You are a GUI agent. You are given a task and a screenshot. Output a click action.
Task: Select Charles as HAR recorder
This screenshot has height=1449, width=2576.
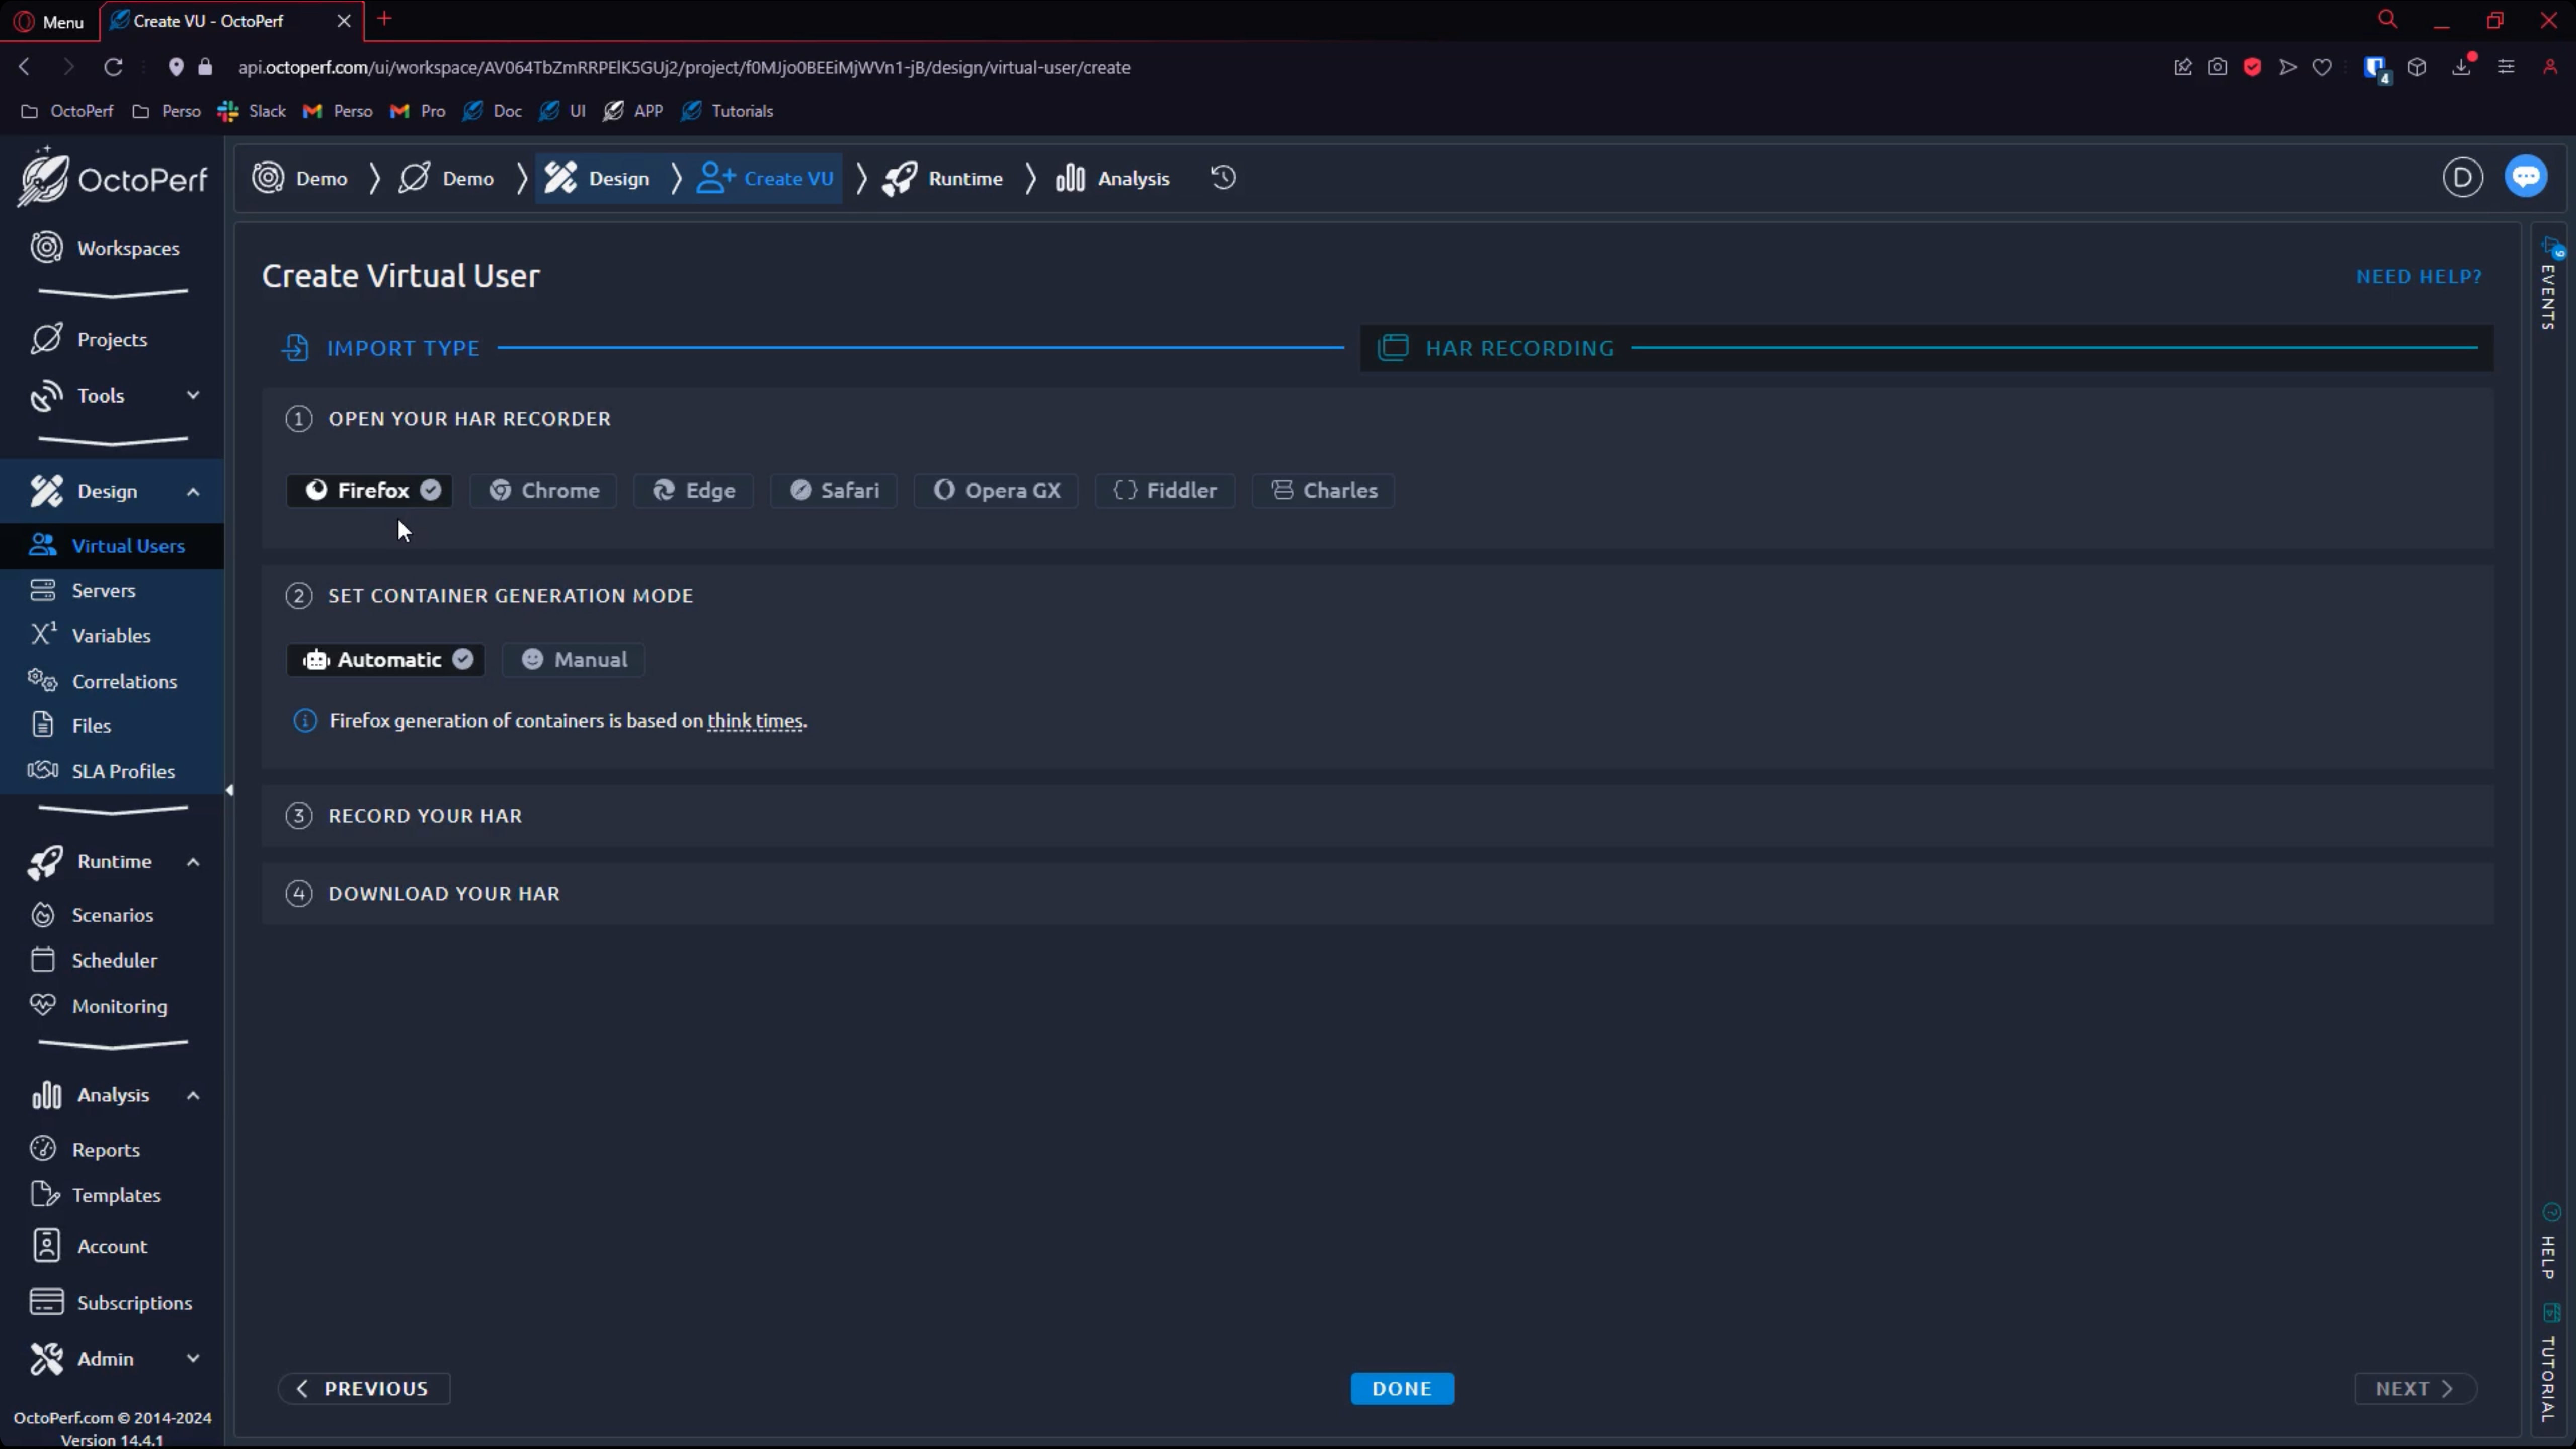[1323, 490]
